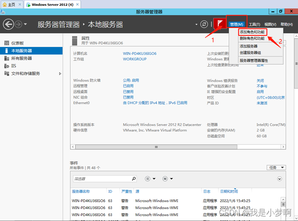Image resolution: width=298 pixels, height=221 pixels.
Task: Sort events by ID column
Action: (x=110, y=191)
